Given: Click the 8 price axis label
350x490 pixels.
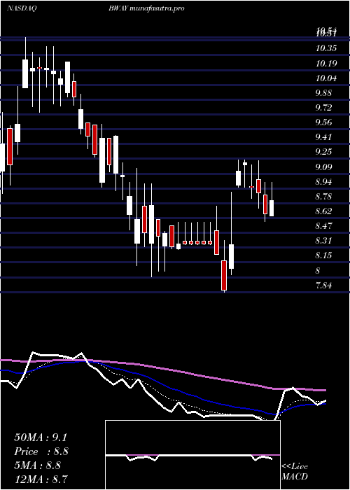Looking at the screenshot, I should pyautogui.click(x=318, y=270).
